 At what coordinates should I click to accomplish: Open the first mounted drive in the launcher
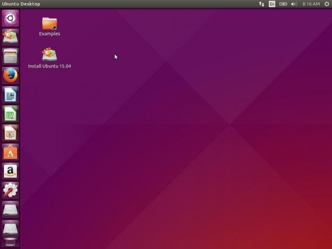point(11,209)
